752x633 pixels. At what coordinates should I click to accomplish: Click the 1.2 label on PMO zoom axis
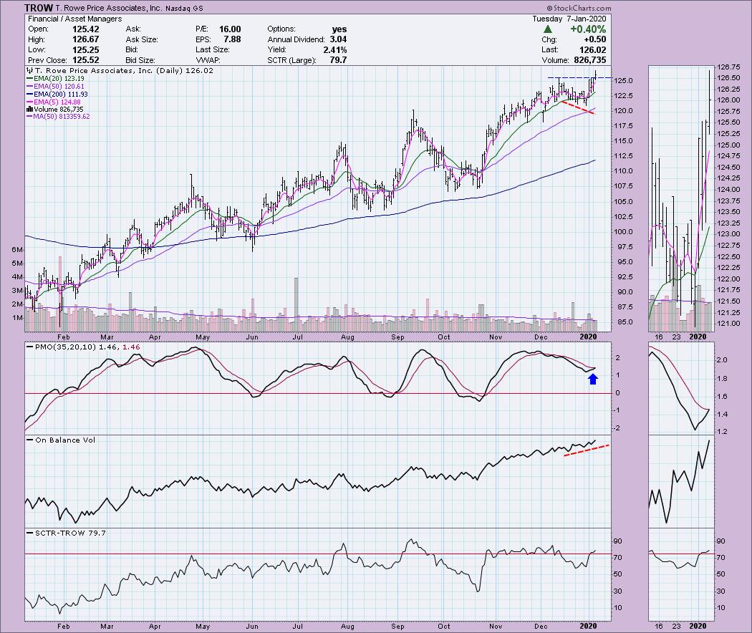point(722,432)
